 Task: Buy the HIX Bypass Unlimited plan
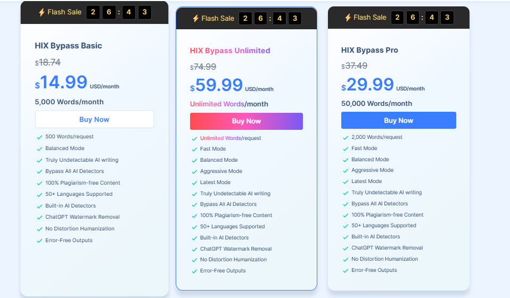246,121
